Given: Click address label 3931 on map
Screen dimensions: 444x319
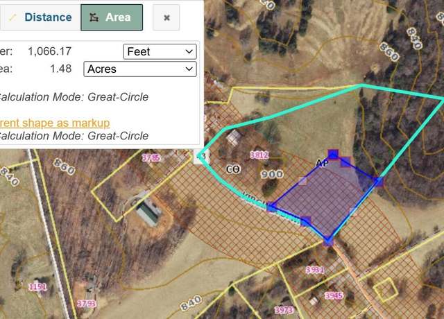Looking at the screenshot, I should point(315,270).
